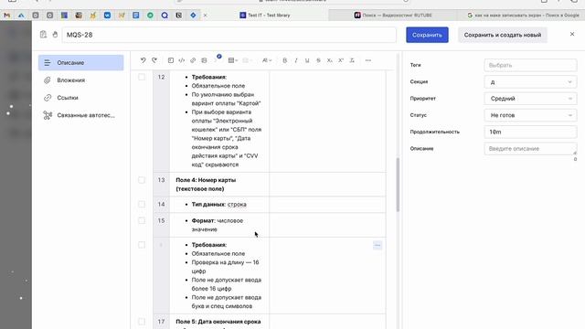Image resolution: width=585 pixels, height=329 pixels.
Task: Open the VK pinned browser tab
Action: click(107, 16)
